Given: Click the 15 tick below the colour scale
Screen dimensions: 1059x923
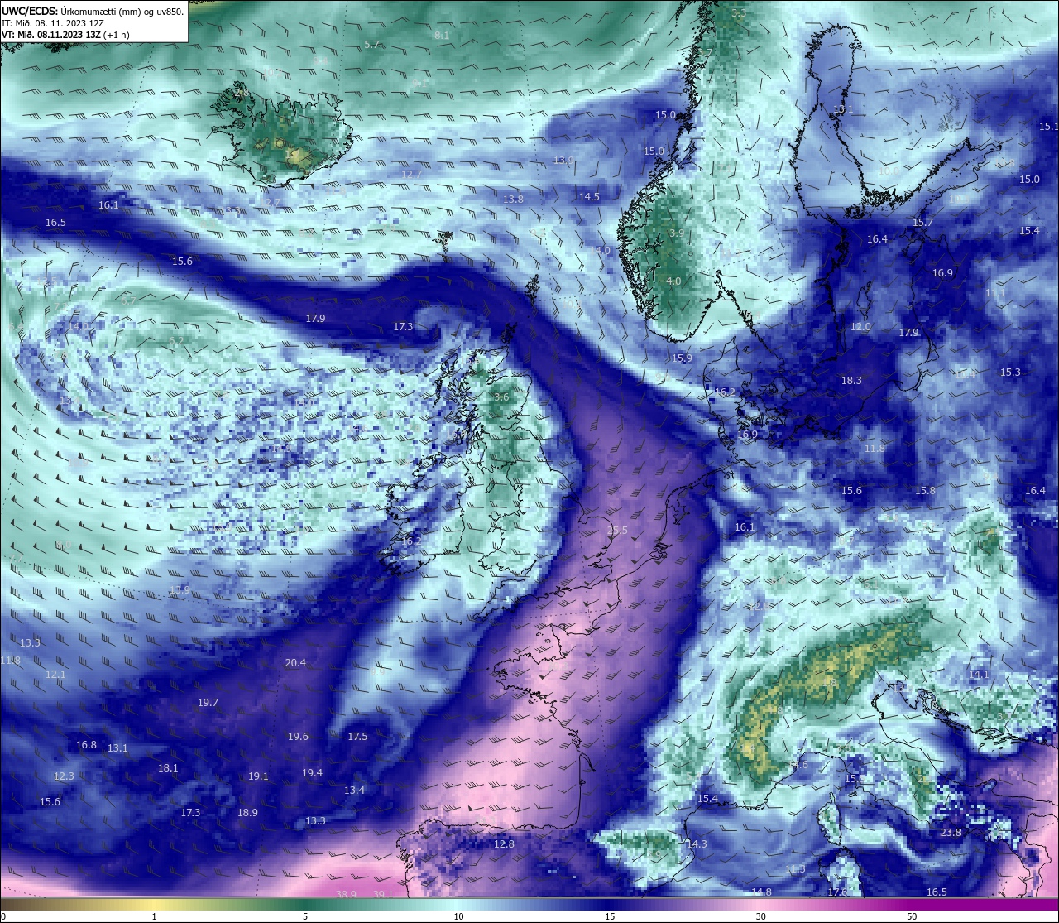Looking at the screenshot, I should [x=610, y=916].
